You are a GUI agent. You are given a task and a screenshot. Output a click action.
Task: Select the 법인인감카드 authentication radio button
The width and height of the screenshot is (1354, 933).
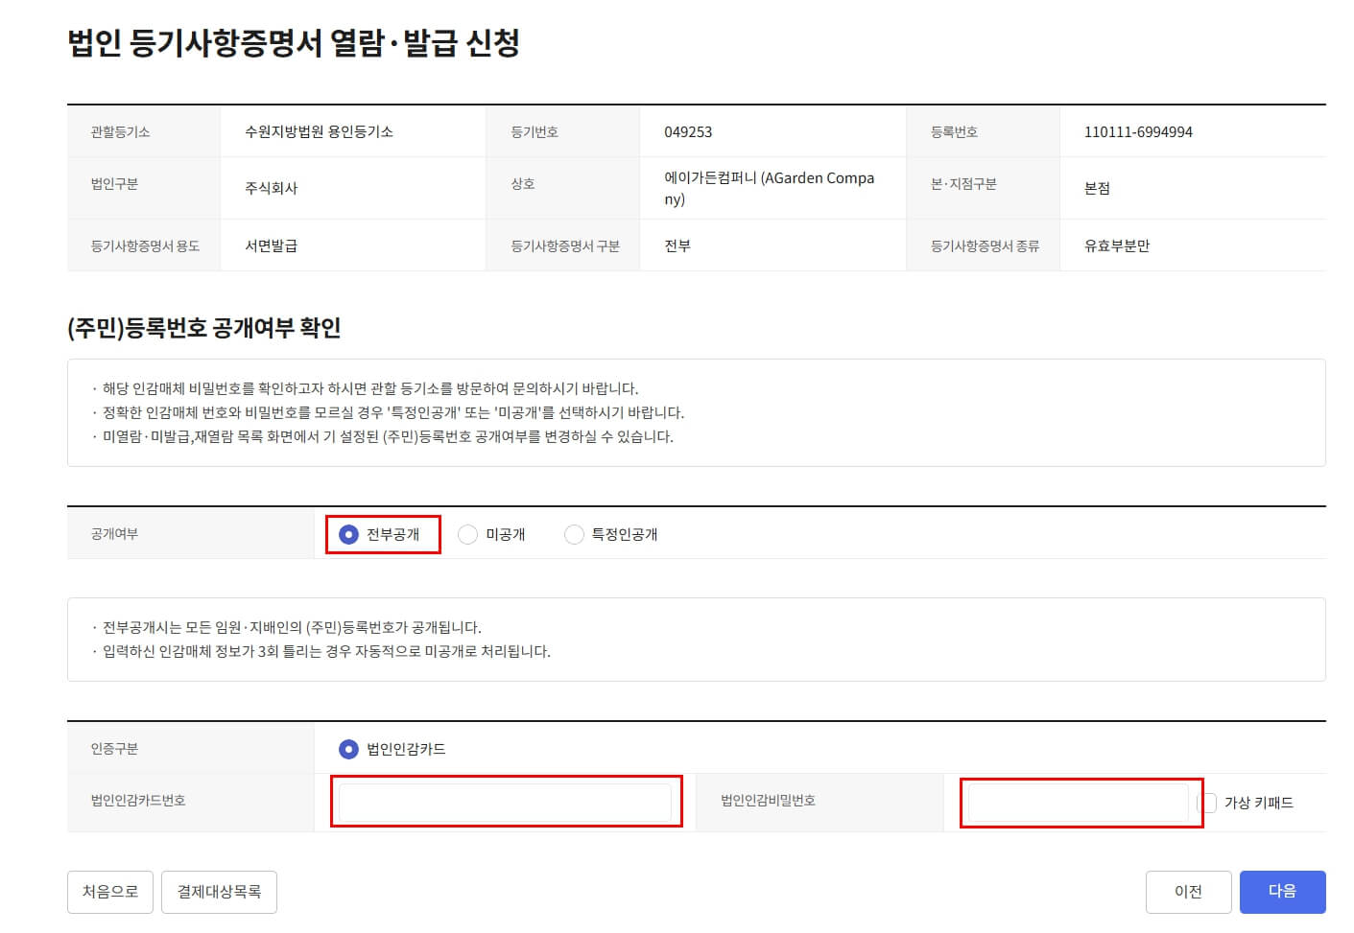point(346,749)
